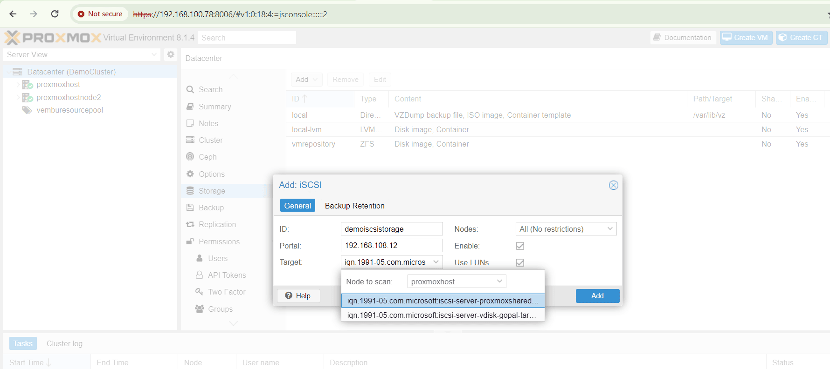830x369 pixels.
Task: Select the iscsi-server-vdisk-gopal target option
Action: [x=443, y=315]
